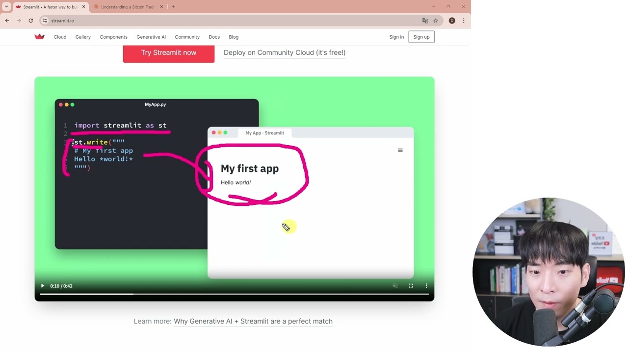Reload the streamlit.io page

pos(31,21)
